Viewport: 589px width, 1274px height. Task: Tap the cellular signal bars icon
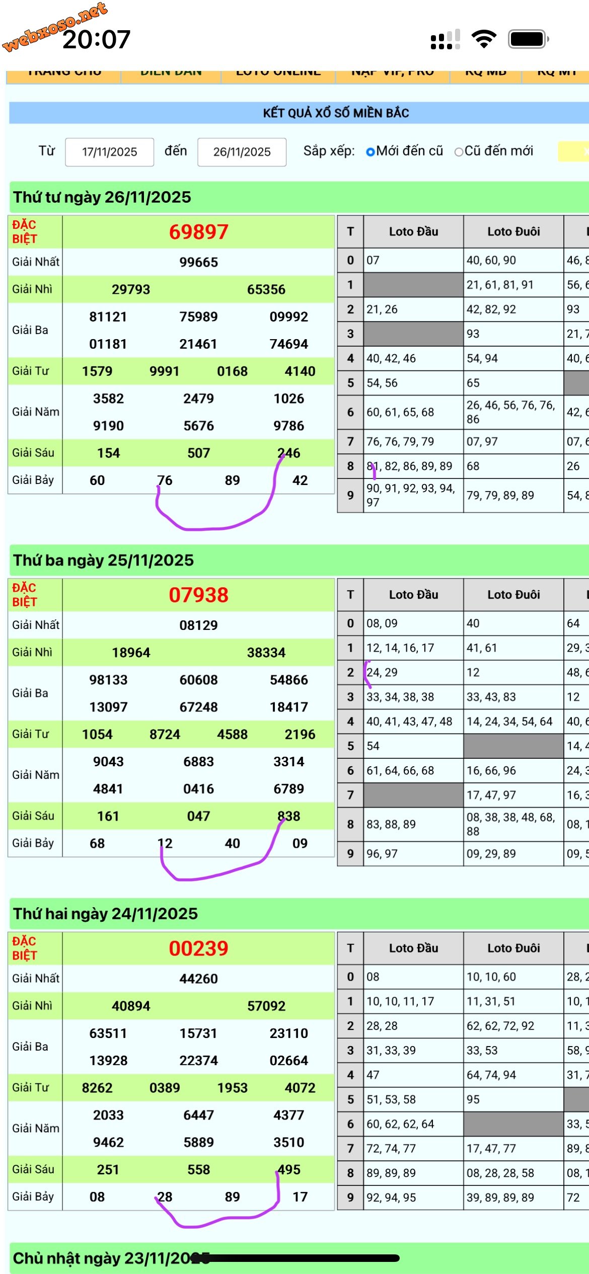pos(445,39)
